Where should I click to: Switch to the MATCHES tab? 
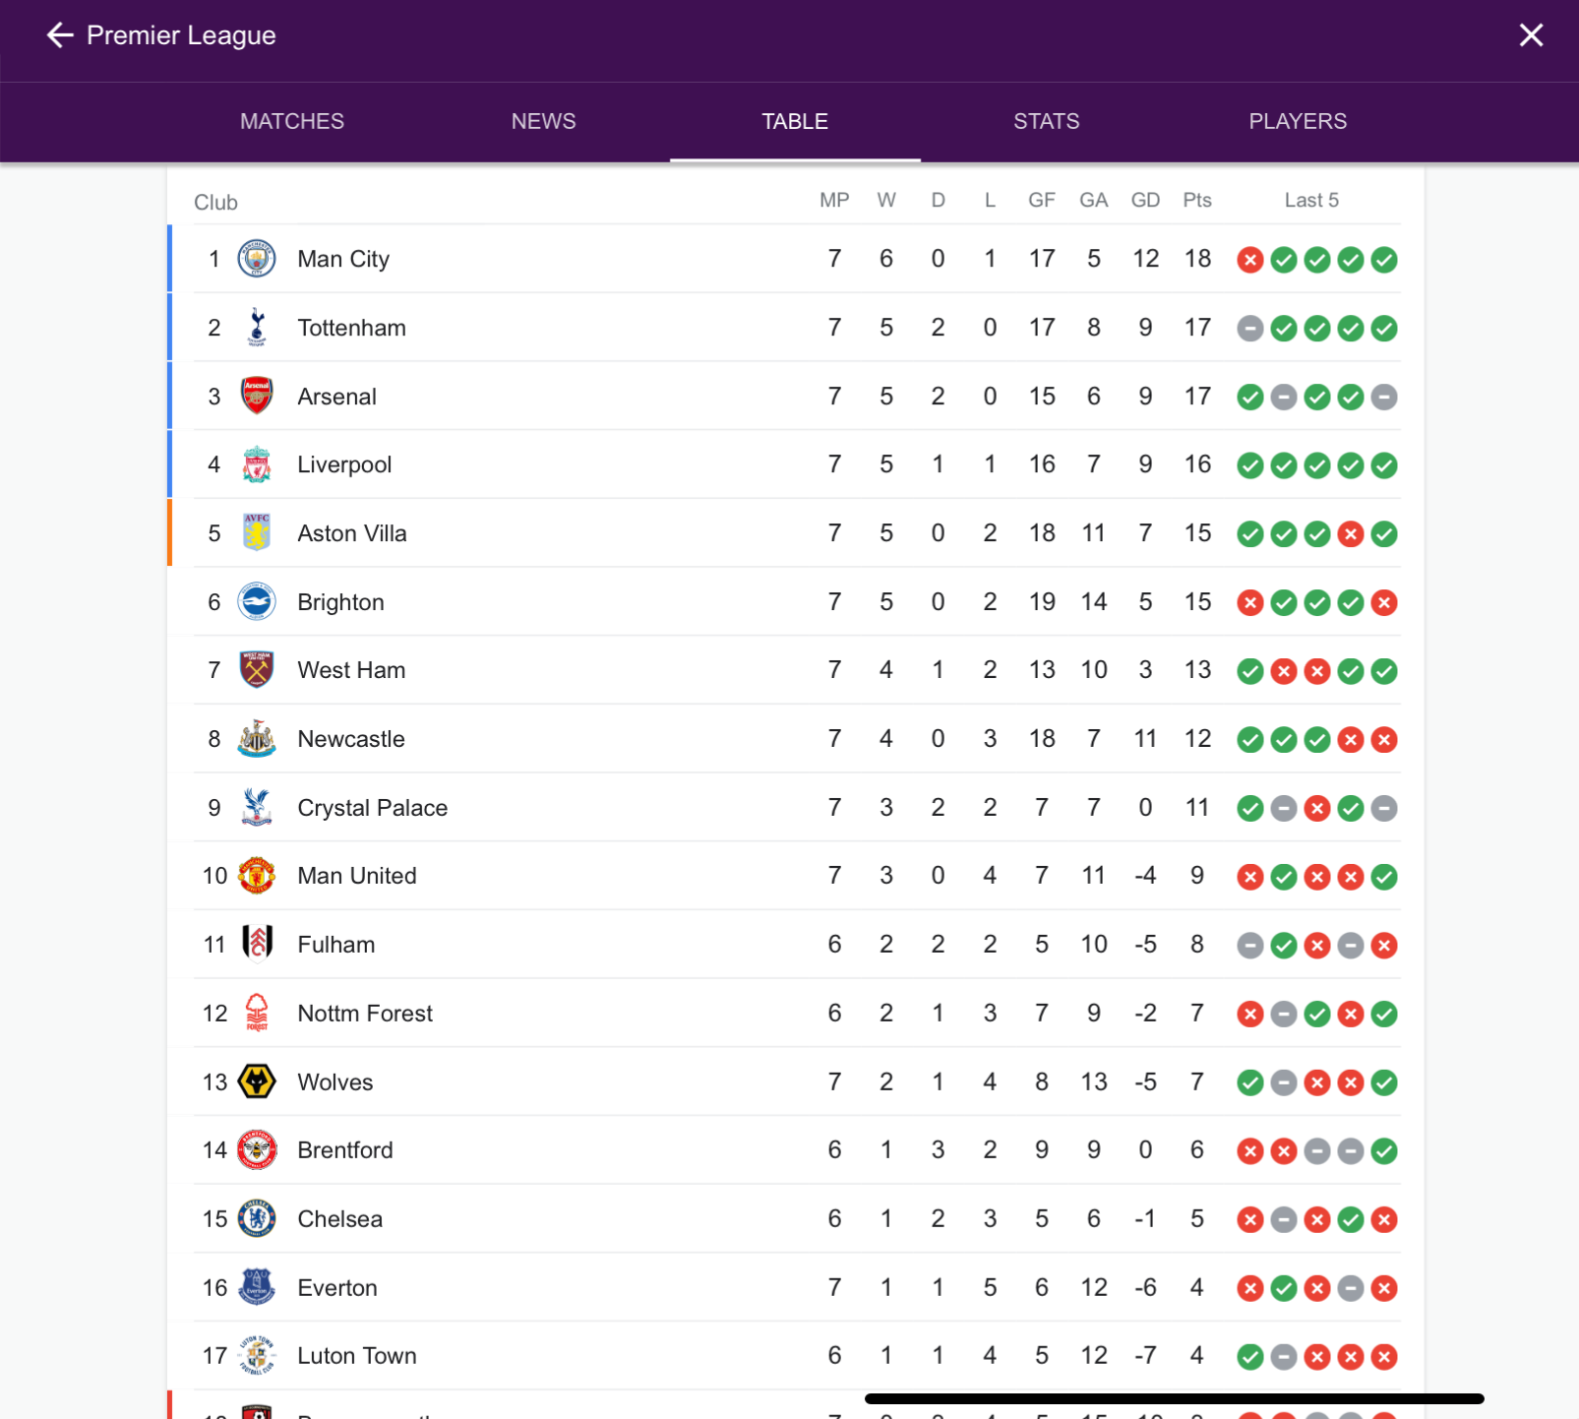coord(292,121)
